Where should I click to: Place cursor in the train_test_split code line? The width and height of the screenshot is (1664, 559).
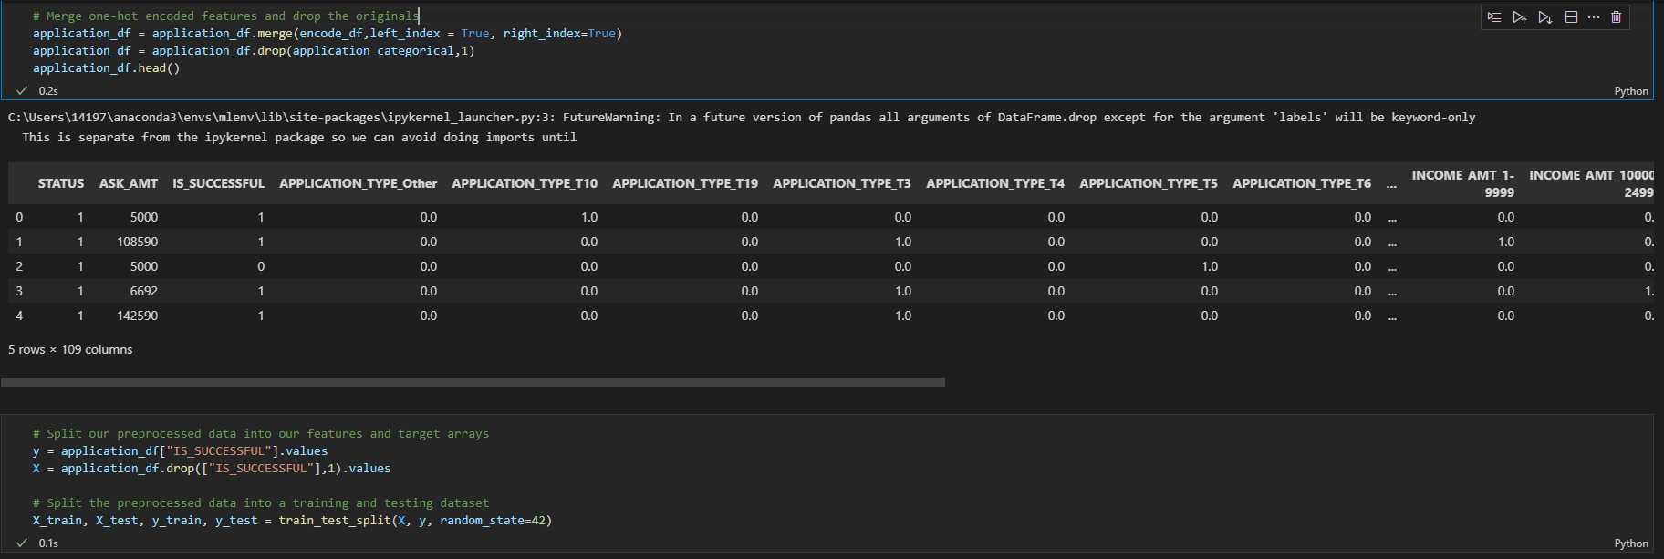(292, 521)
